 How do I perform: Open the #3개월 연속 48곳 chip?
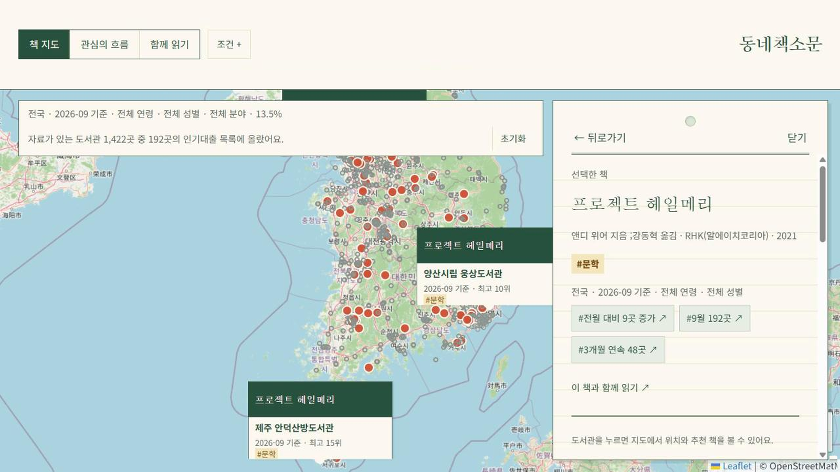pos(617,350)
